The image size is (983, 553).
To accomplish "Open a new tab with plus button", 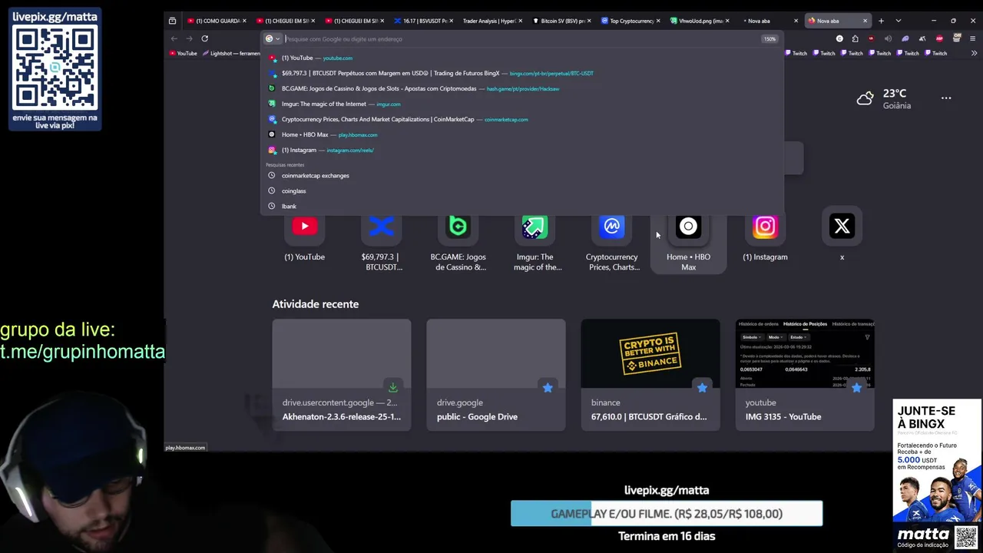I will 881,21.
